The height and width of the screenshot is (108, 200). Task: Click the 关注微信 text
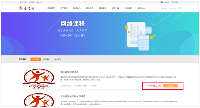(166, 2)
